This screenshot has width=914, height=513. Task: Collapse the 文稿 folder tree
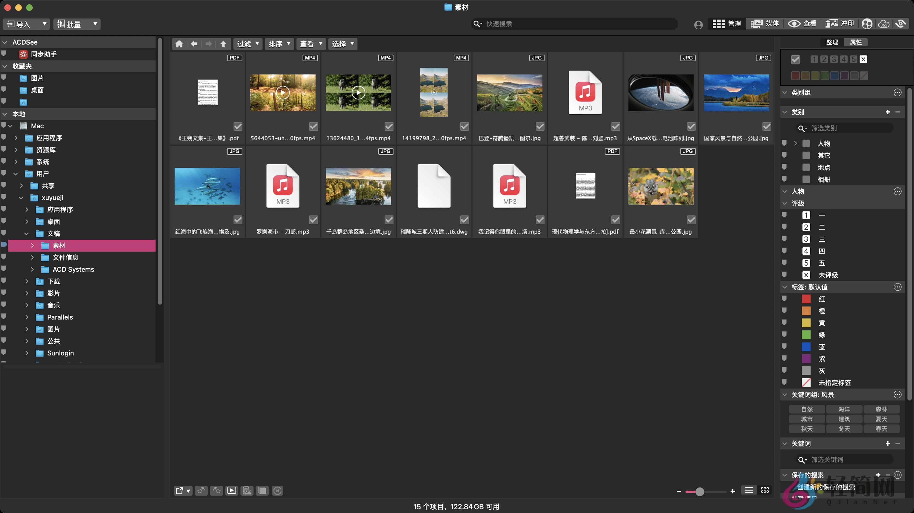26,233
